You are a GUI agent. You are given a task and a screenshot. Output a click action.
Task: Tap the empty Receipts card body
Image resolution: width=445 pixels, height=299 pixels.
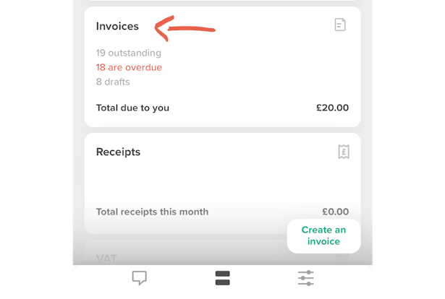coord(223,183)
